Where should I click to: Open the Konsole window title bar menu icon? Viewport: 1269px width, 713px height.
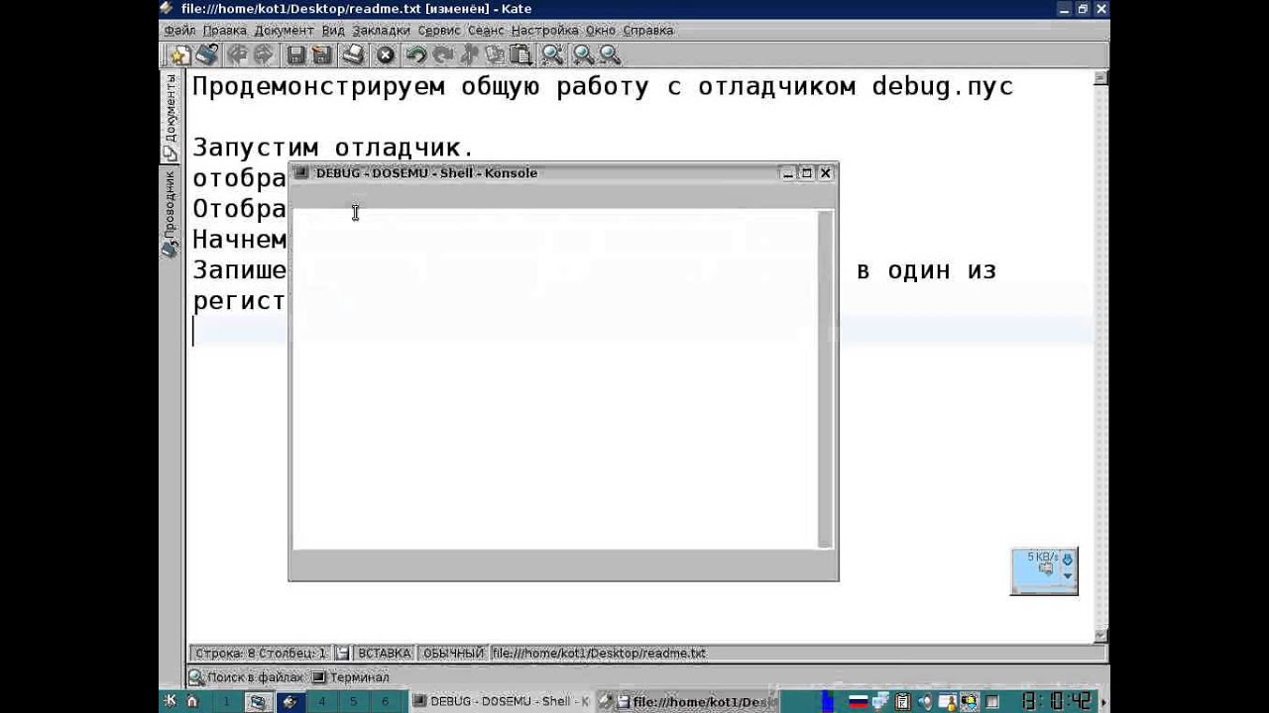[x=301, y=173]
